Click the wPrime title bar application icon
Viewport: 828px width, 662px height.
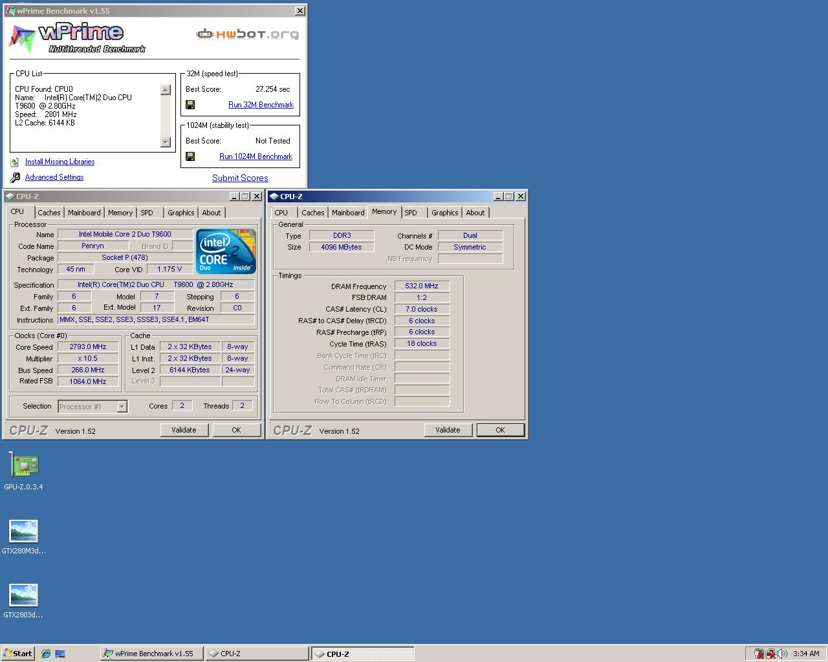pos(10,11)
